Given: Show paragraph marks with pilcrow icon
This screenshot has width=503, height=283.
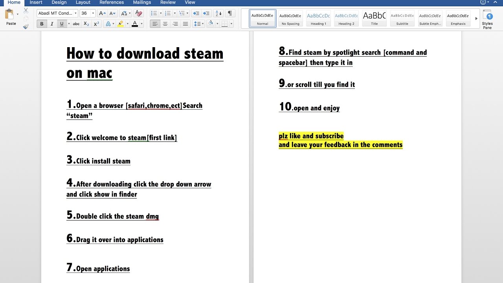Looking at the screenshot, I should click(230, 13).
